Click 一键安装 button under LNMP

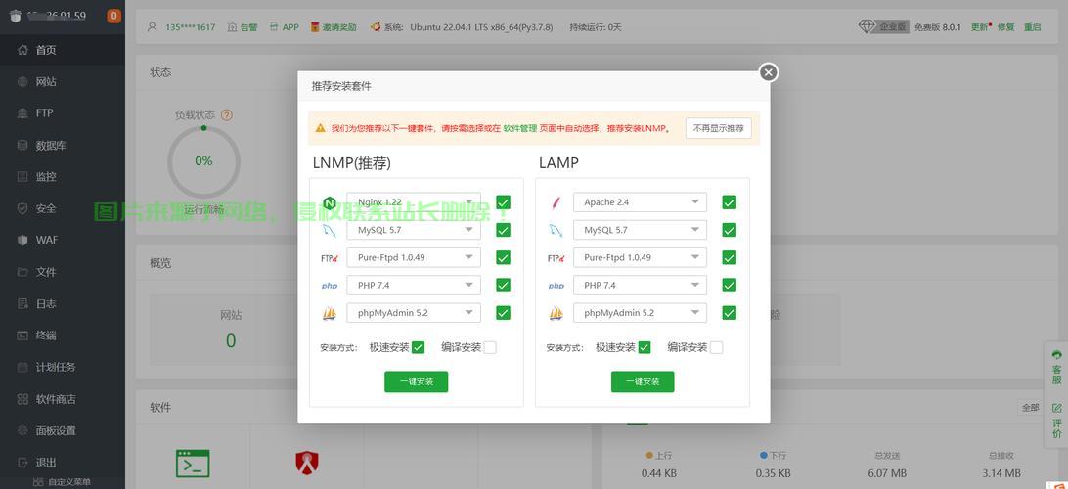click(x=417, y=382)
